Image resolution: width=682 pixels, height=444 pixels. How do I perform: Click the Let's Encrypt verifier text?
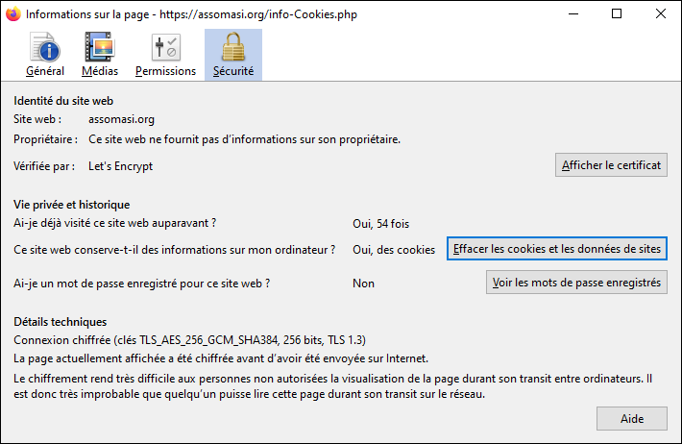pyautogui.click(x=120, y=166)
